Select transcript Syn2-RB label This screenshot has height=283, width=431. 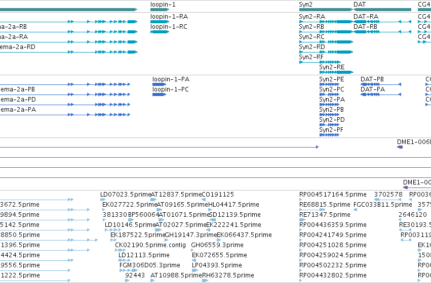pos(311,27)
